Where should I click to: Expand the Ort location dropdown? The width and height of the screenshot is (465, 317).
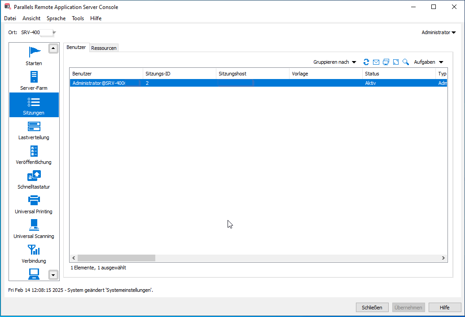54,32
